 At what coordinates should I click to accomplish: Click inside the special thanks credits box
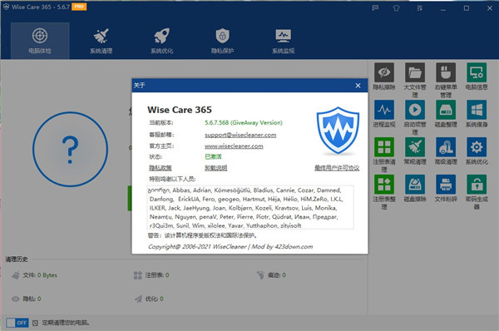[250, 207]
